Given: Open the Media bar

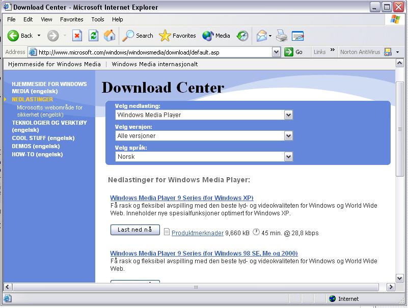Looking at the screenshot, I should coord(216,36).
